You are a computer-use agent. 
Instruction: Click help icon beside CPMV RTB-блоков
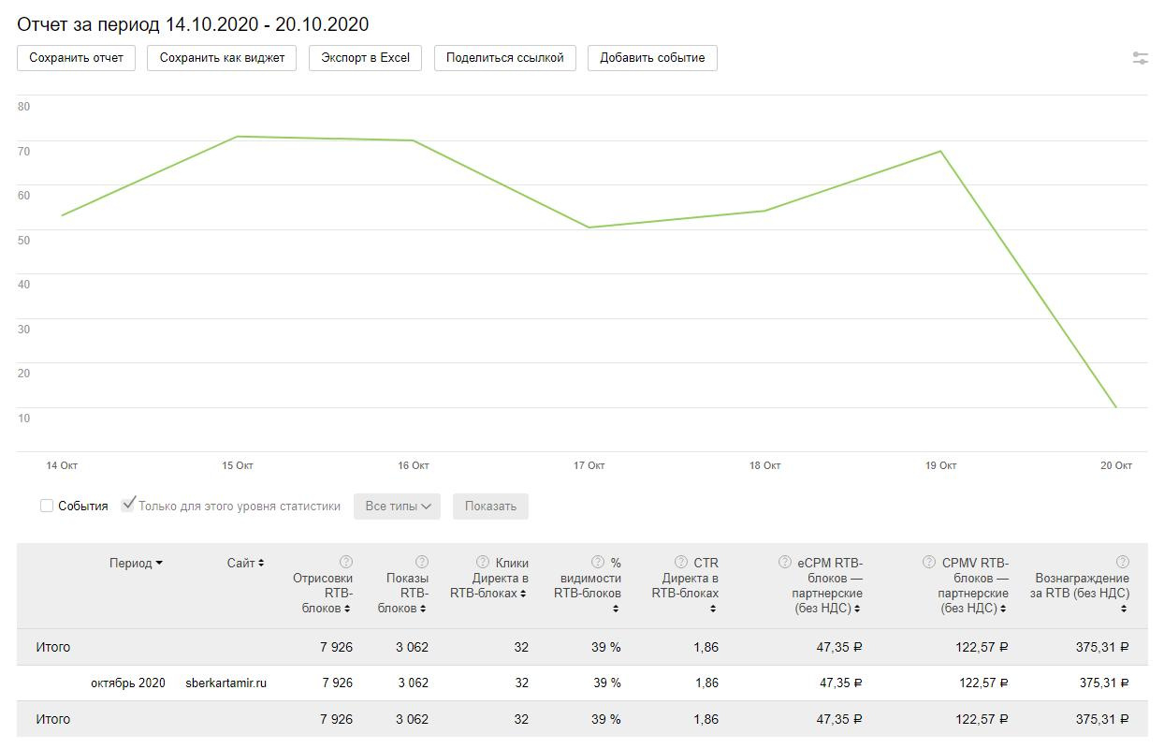pos(929,562)
